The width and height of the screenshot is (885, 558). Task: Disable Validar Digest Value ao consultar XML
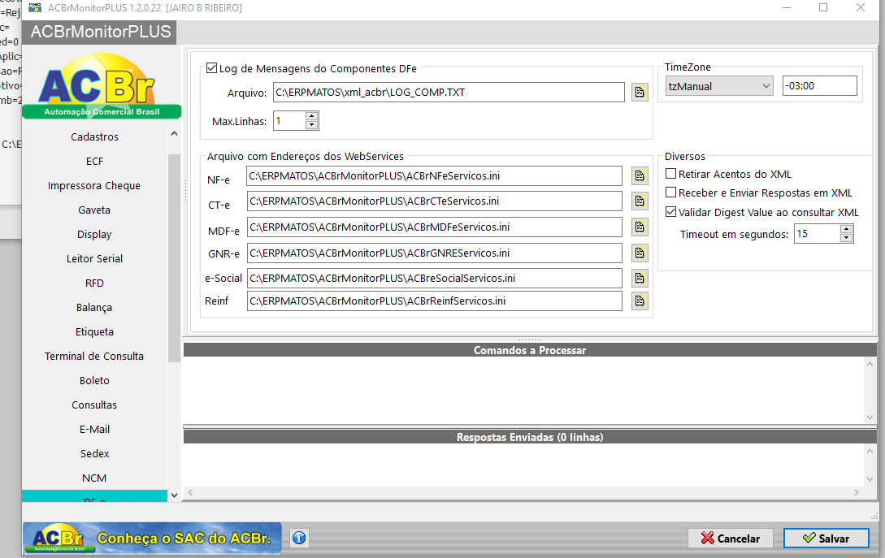coord(671,212)
